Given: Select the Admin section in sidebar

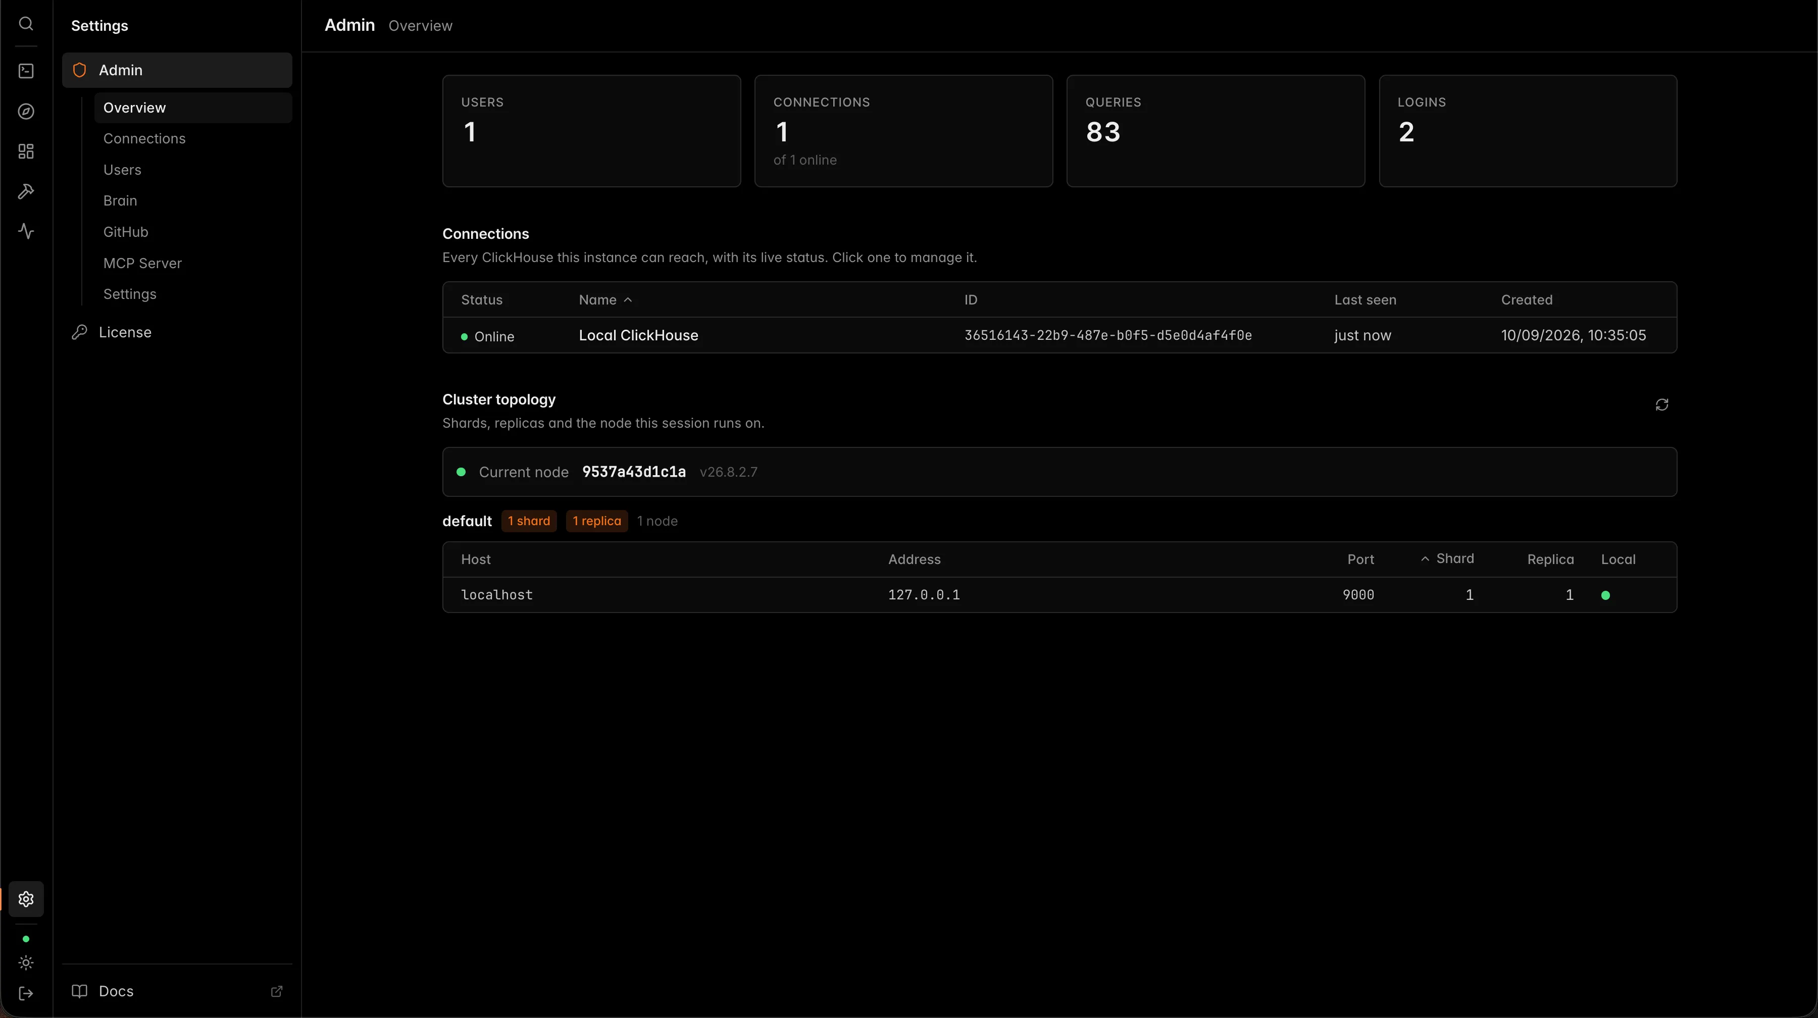Looking at the screenshot, I should (177, 70).
